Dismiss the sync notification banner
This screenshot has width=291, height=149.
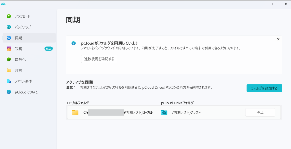click(278, 39)
